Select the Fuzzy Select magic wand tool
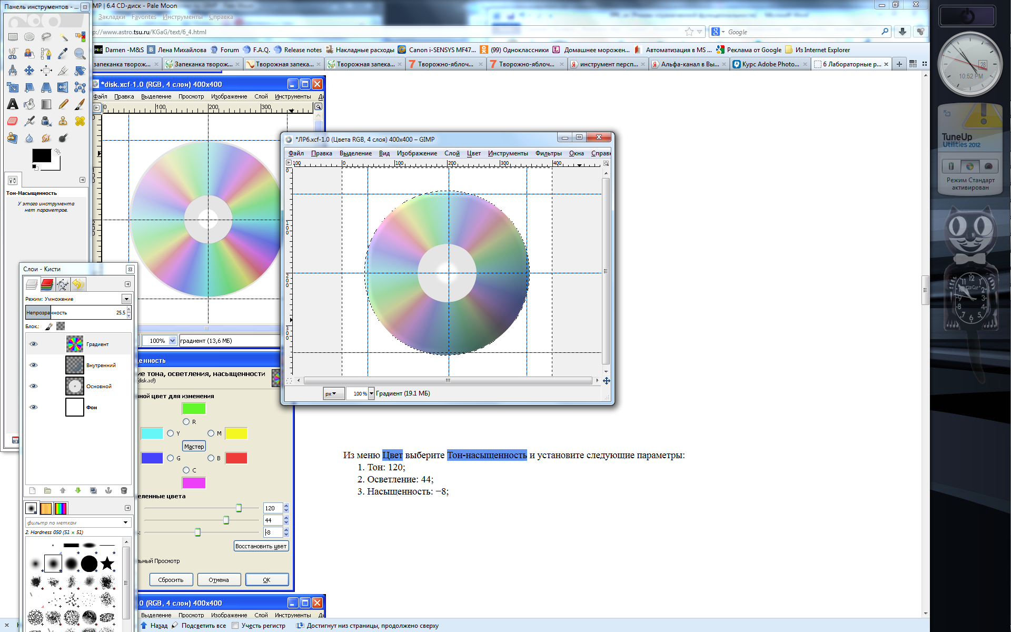Image resolution: width=1011 pixels, height=632 pixels. tap(63, 37)
